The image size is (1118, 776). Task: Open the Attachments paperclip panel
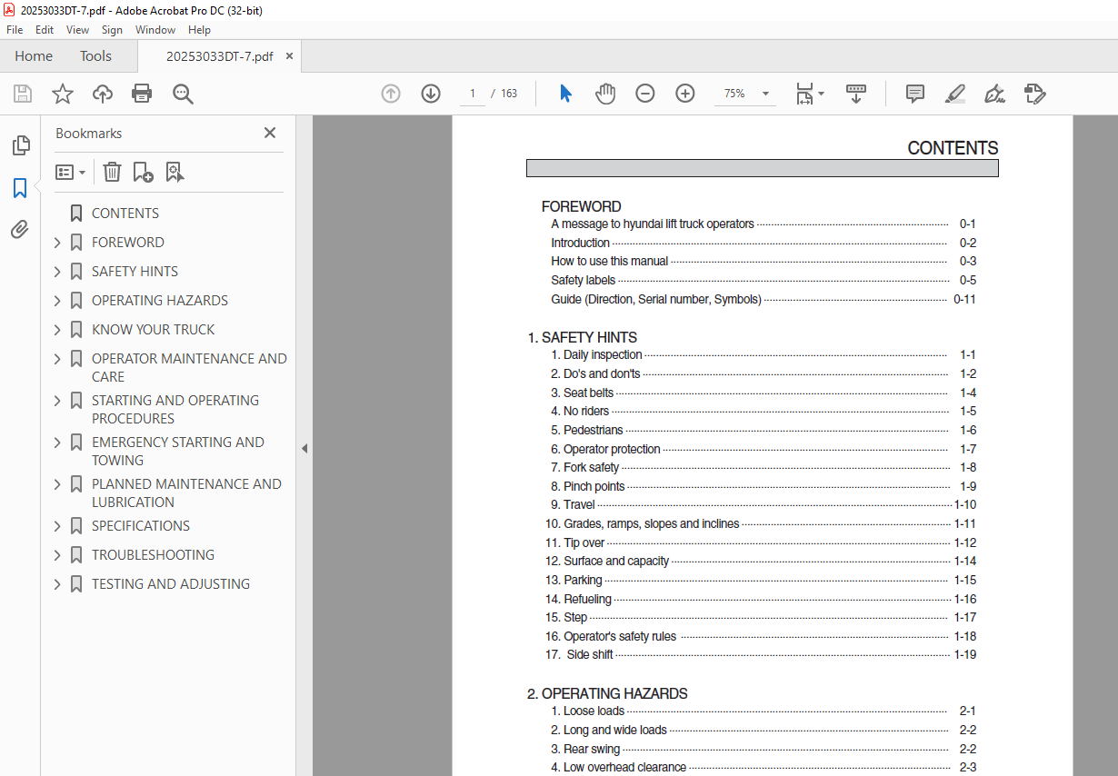[x=20, y=230]
